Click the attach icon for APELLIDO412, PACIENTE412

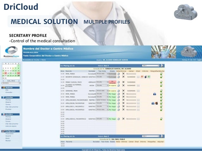click(x=161, y=119)
